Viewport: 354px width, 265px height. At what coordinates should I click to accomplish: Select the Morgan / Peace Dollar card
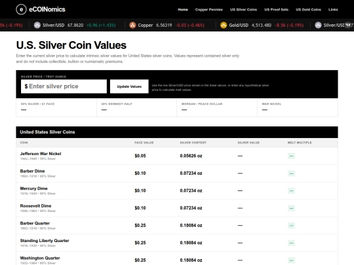click(217, 107)
